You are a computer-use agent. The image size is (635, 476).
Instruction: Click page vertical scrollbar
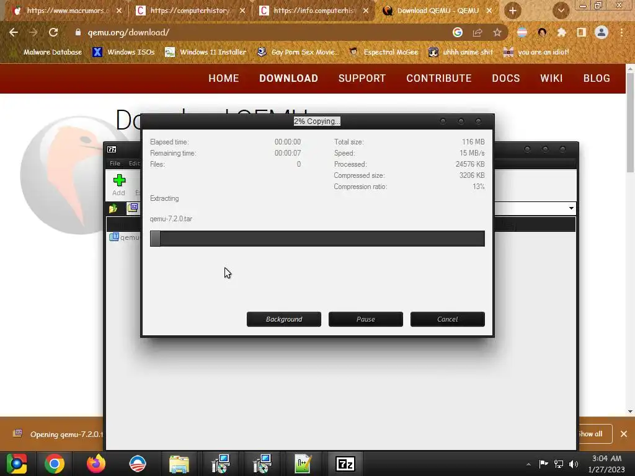[x=630, y=123]
